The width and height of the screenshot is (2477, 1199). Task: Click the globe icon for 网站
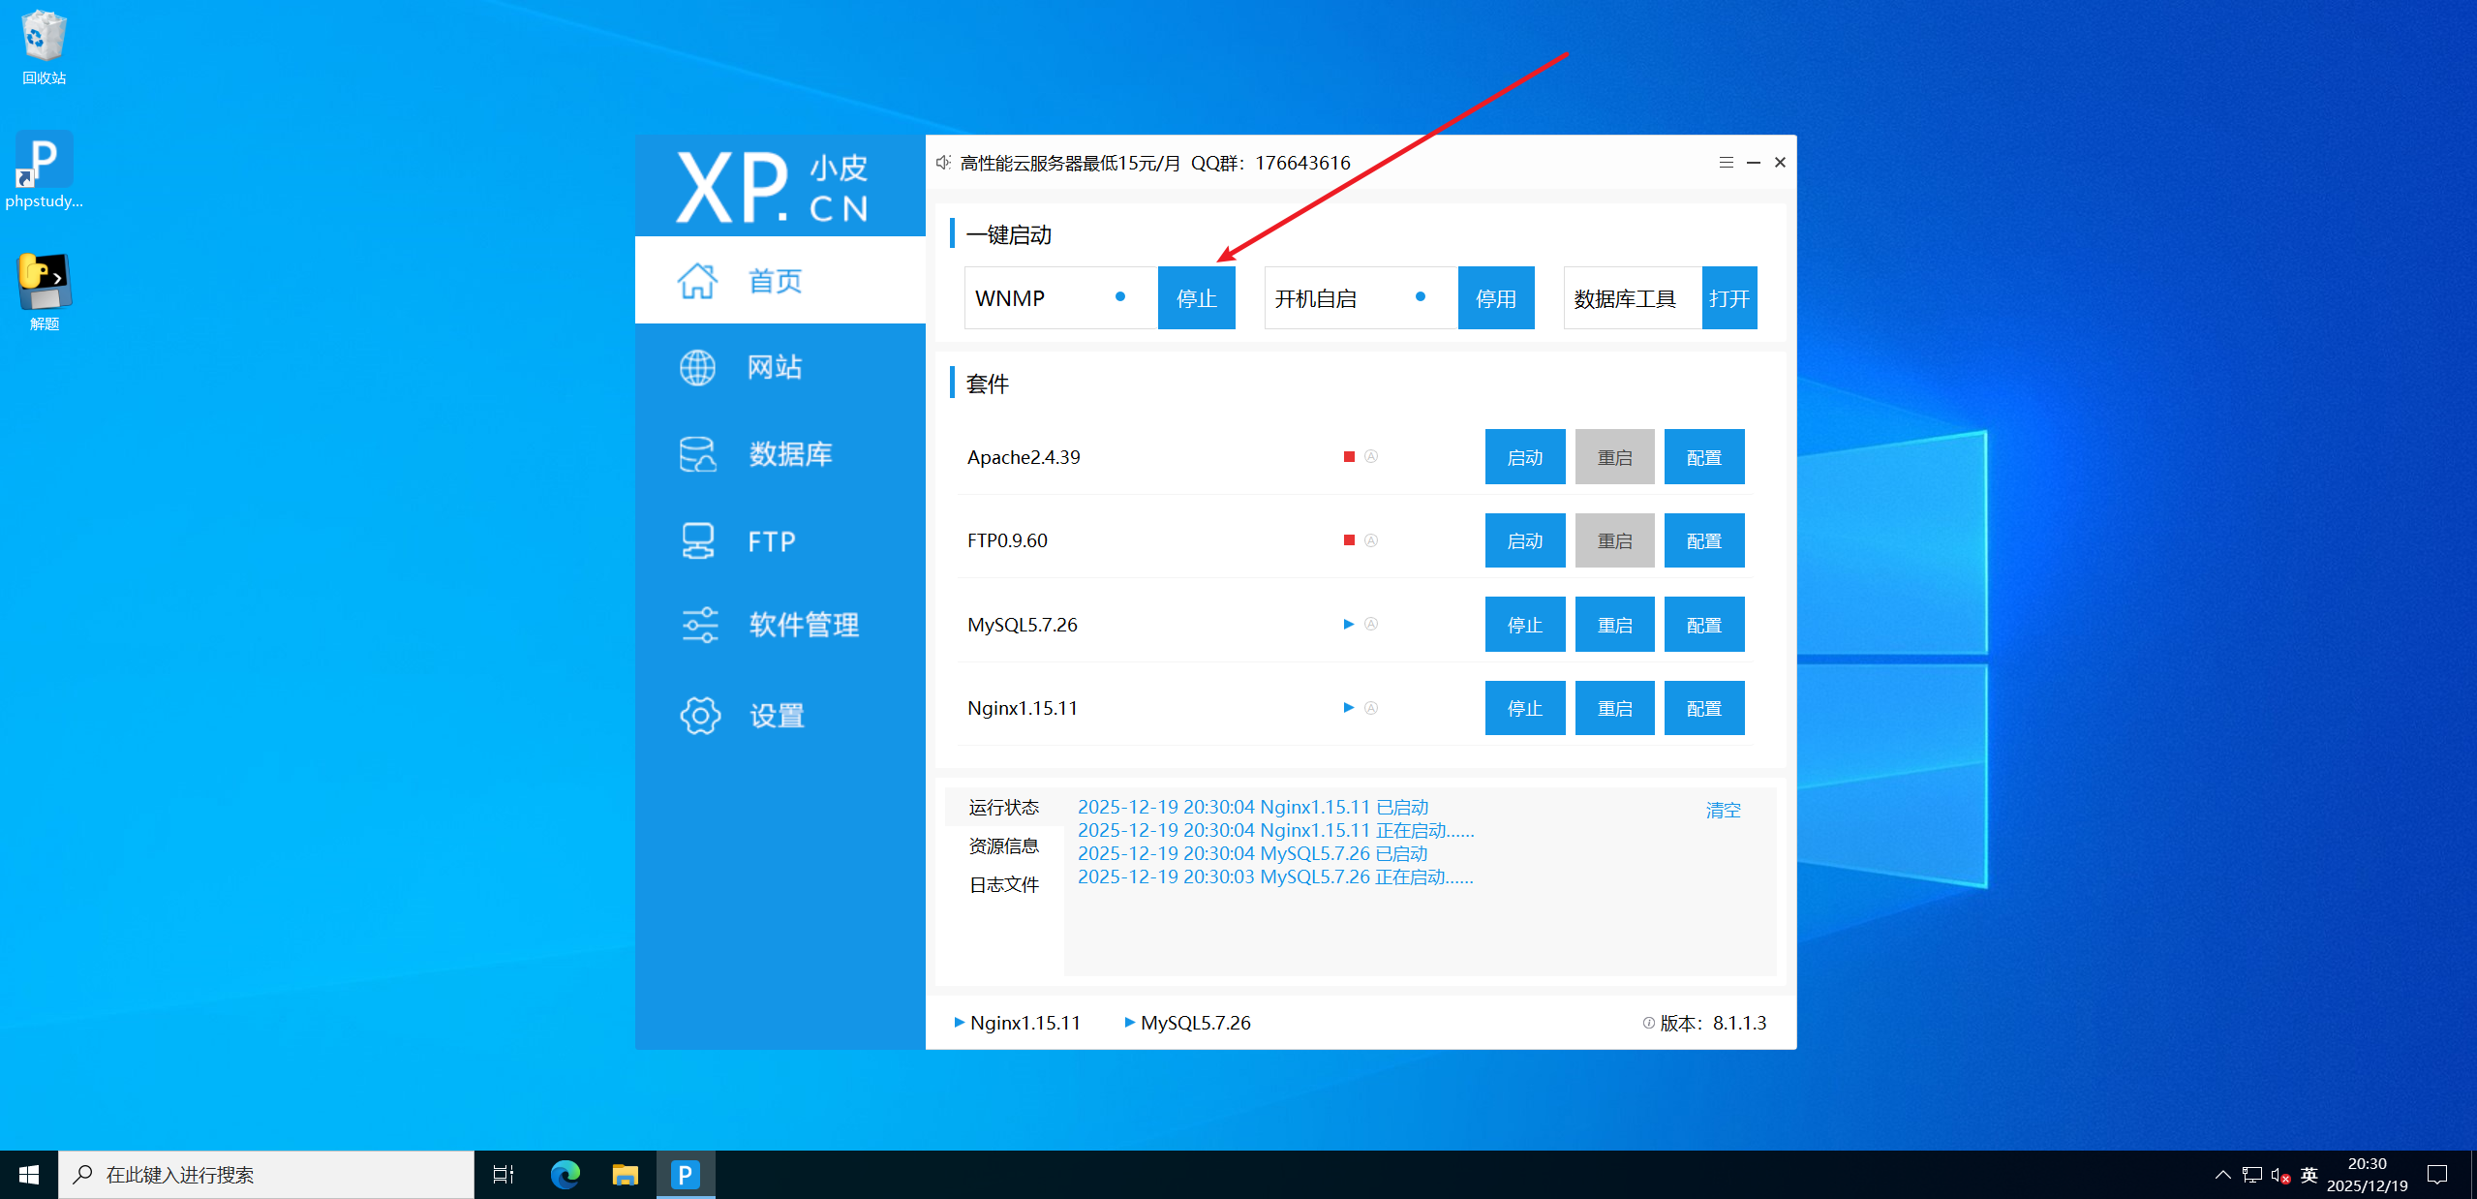click(697, 368)
